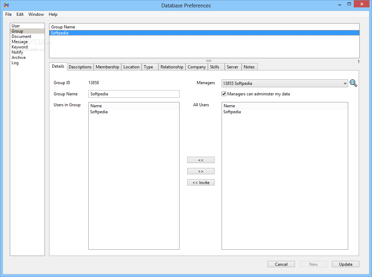This screenshot has height=277, width=372.
Task: Switch to the Notes tab
Action: tap(249, 67)
